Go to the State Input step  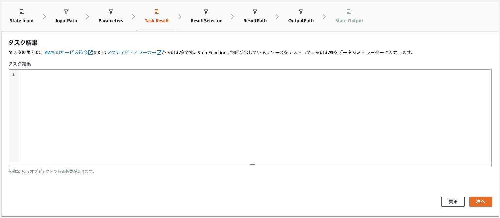click(x=22, y=20)
